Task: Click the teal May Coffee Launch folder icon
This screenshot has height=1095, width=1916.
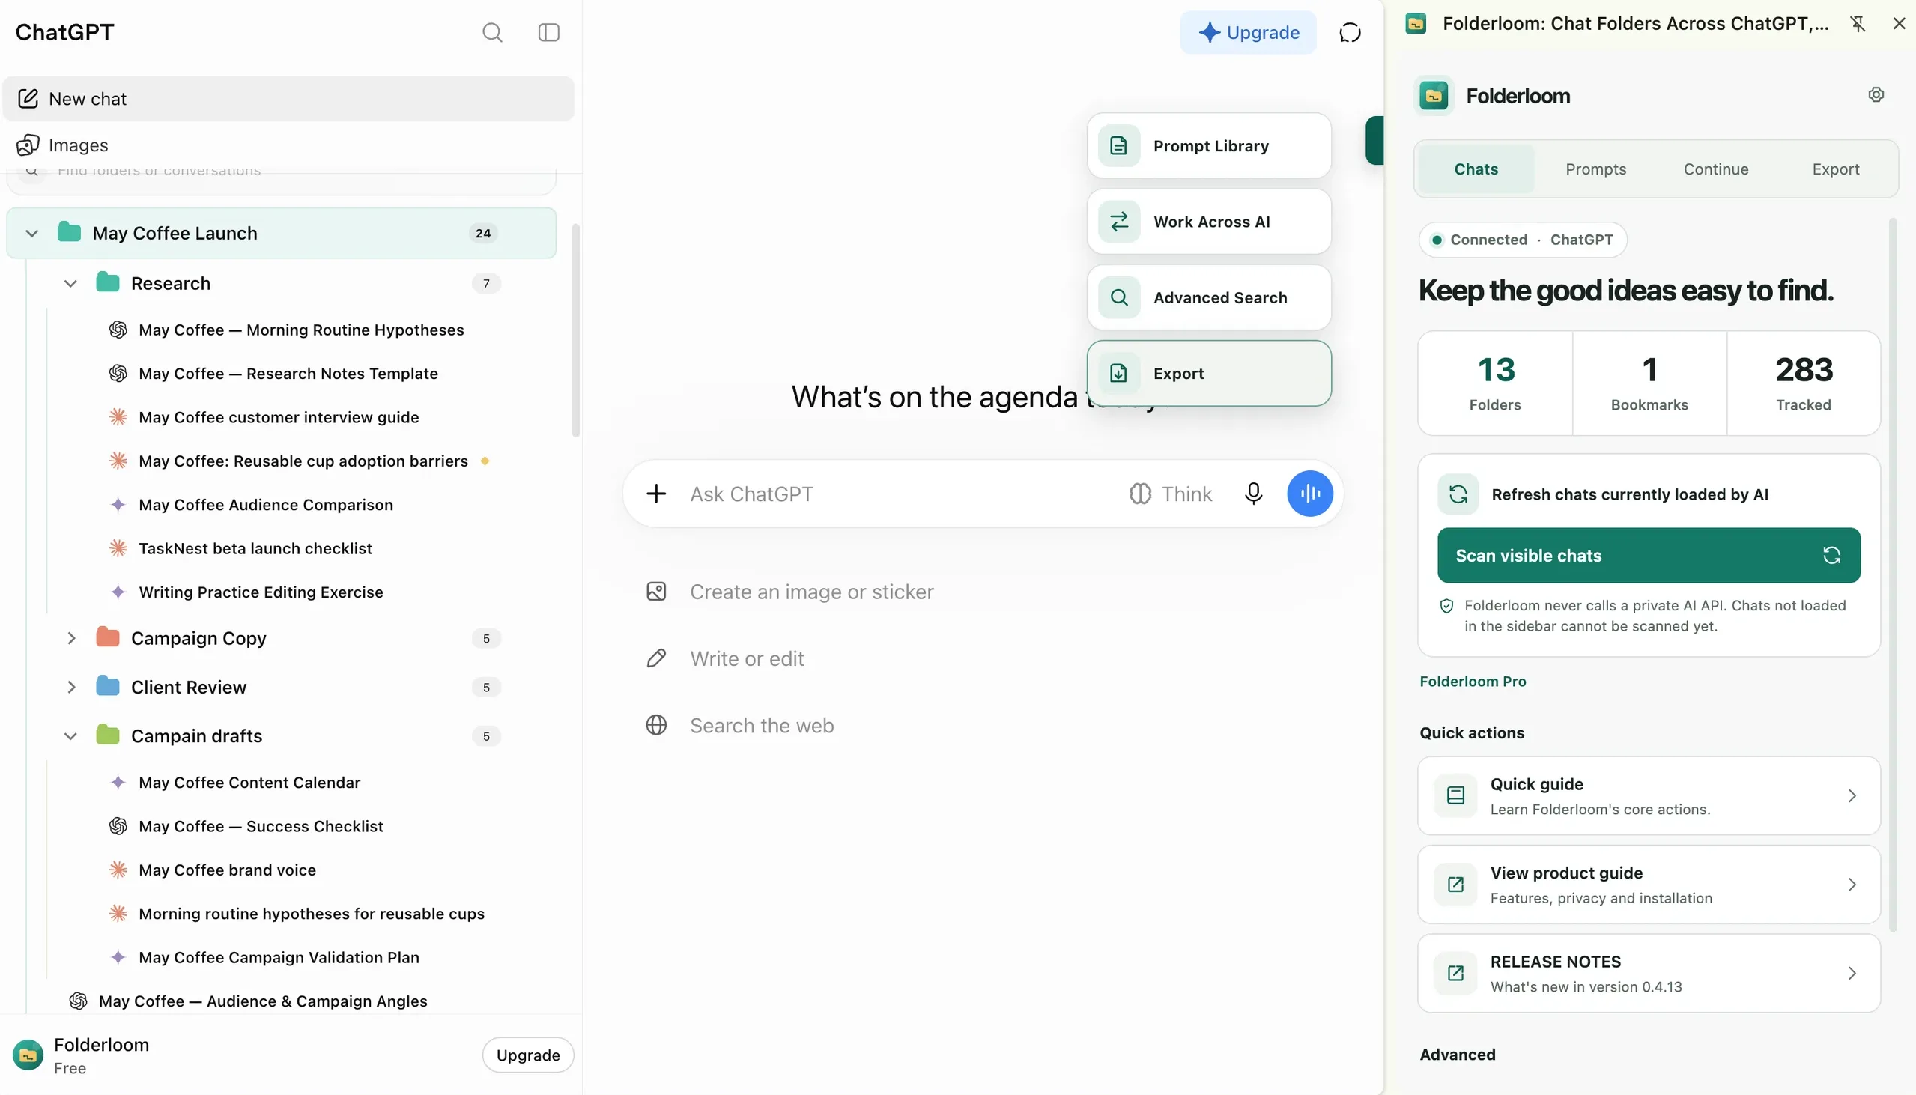Action: [69, 231]
